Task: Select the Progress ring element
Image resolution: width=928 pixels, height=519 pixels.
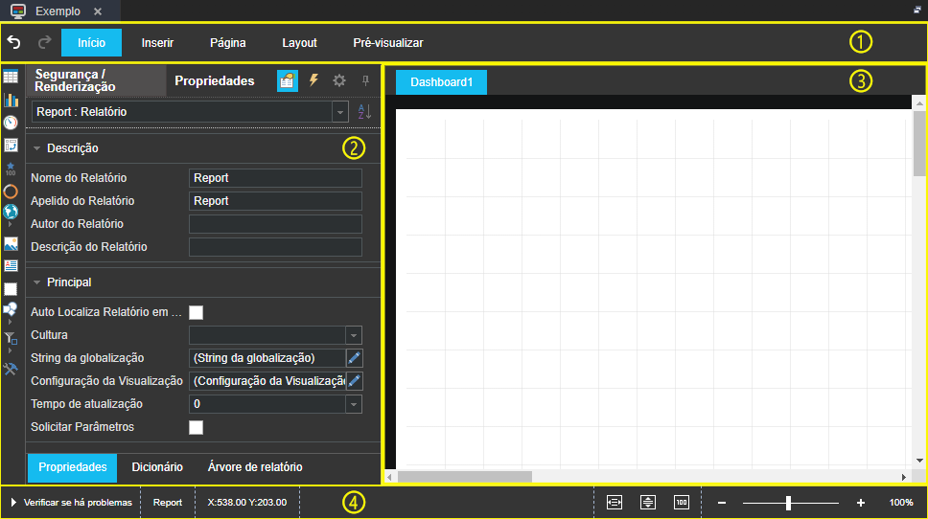Action: click(x=11, y=192)
